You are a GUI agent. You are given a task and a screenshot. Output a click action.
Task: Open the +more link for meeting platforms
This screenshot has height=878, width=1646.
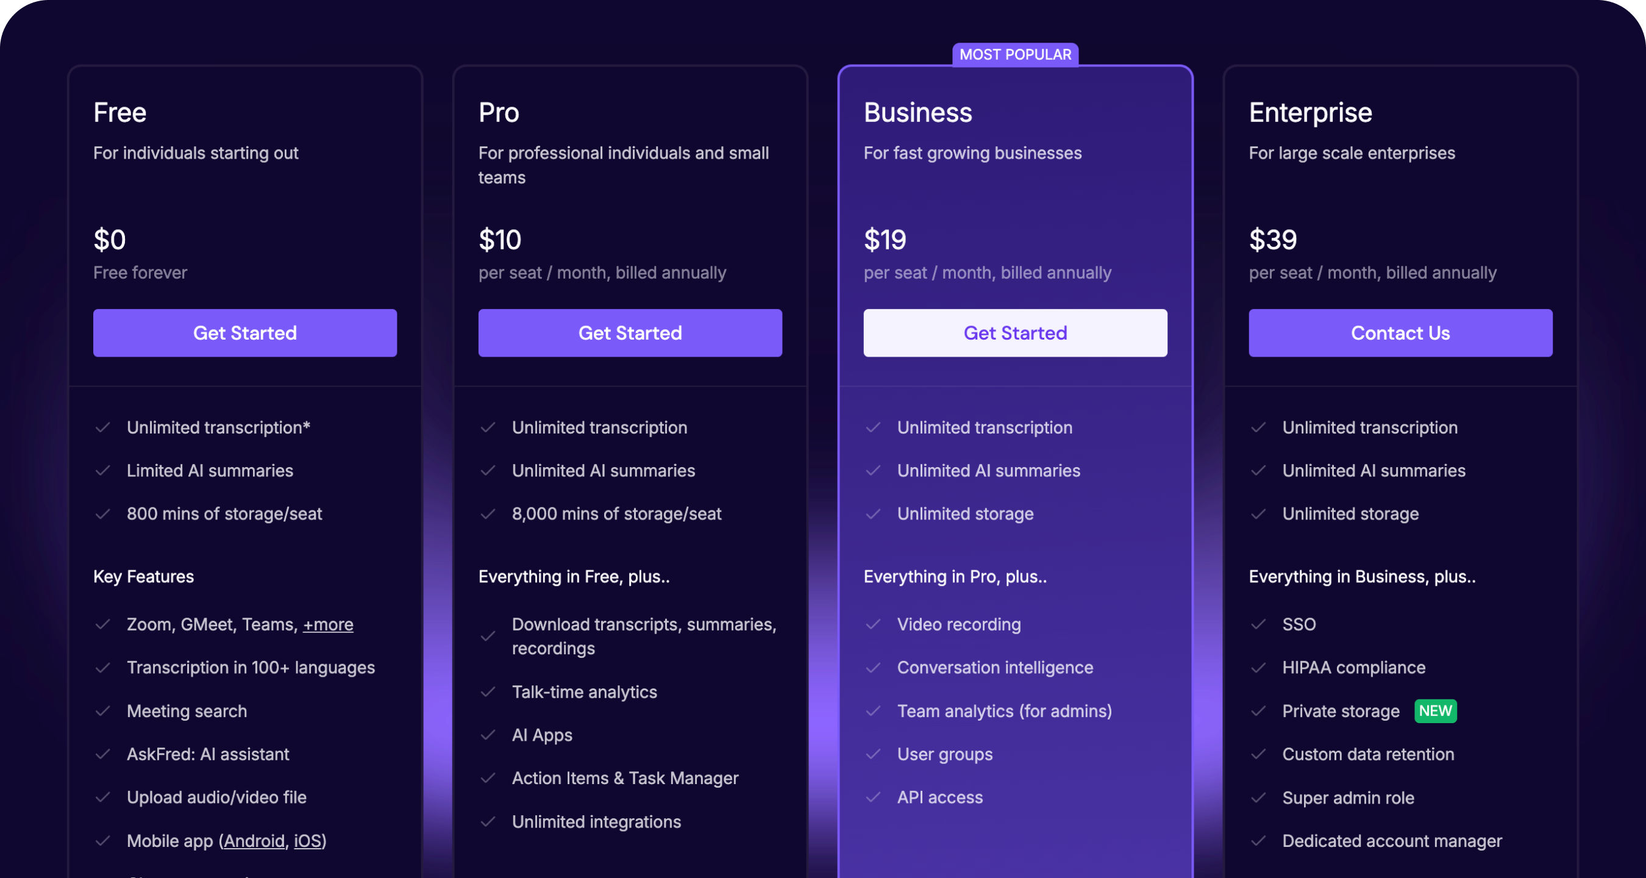[328, 624]
